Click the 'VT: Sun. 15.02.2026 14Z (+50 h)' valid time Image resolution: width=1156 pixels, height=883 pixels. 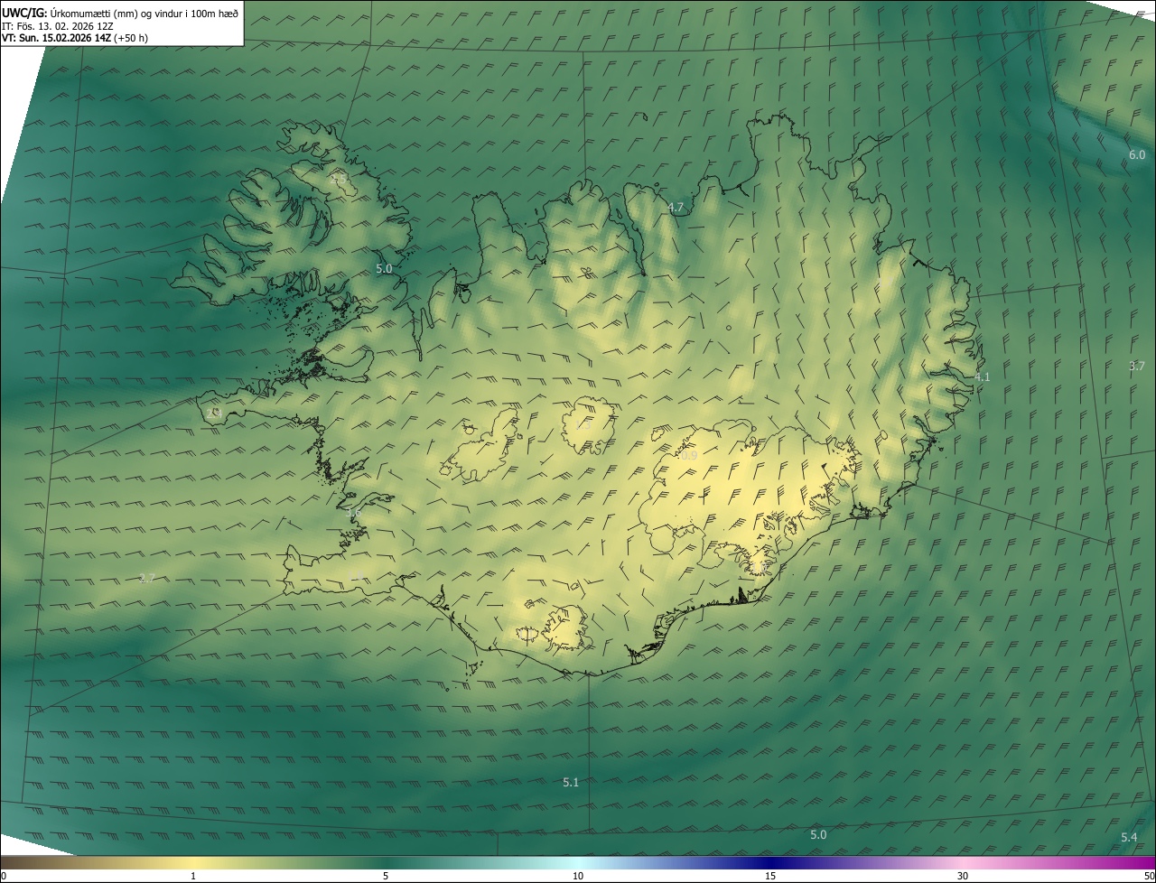pos(75,38)
